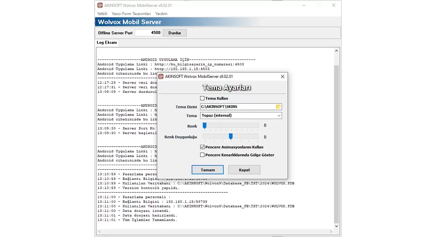Select the Log Ekranı tab
The image size is (436, 237).
click(x=107, y=42)
